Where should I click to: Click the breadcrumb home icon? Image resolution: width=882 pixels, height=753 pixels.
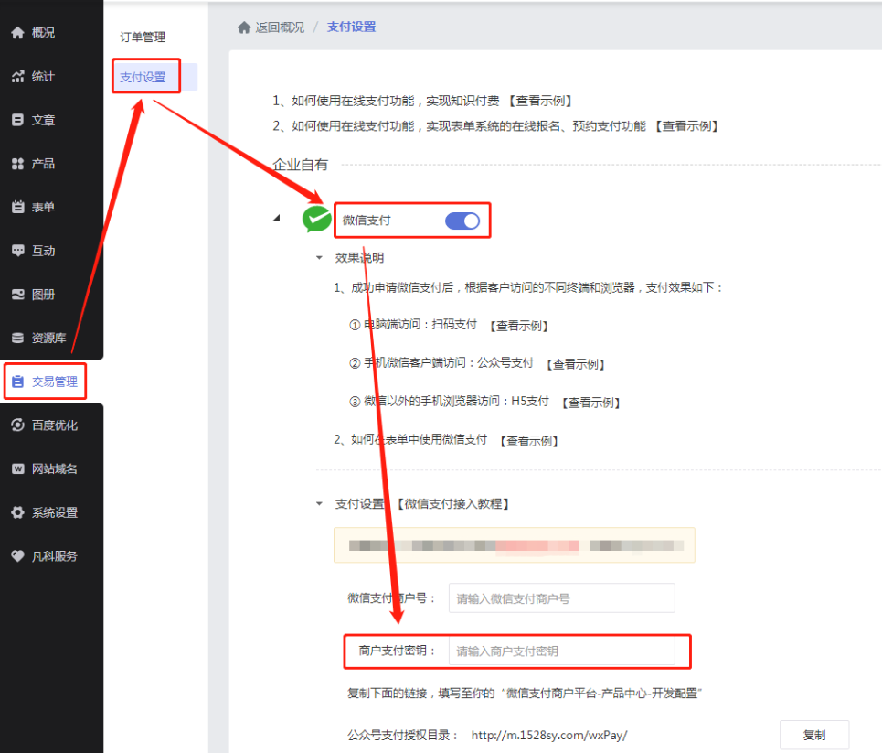tap(244, 27)
